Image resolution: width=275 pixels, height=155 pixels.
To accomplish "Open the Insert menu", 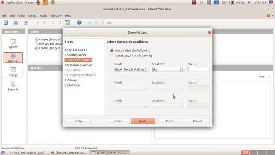I will [x=32, y=15].
